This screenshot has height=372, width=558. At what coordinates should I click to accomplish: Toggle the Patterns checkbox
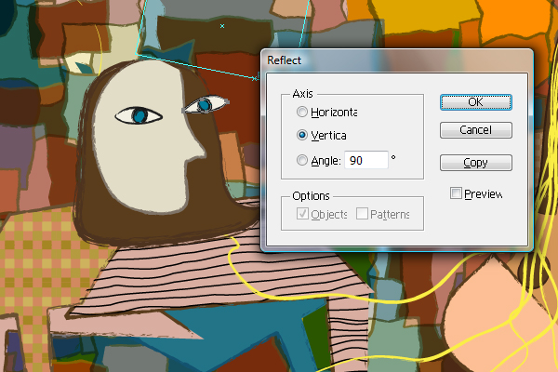click(362, 214)
